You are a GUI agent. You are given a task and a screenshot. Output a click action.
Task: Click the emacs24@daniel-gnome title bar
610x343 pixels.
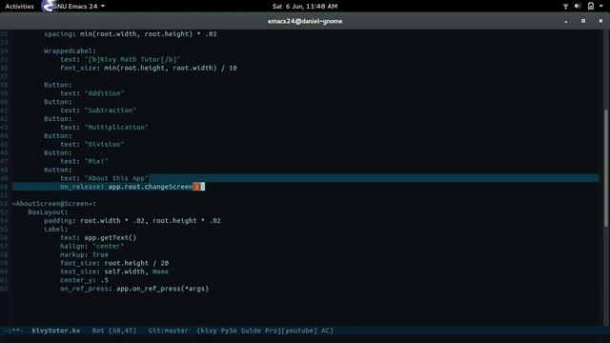pyautogui.click(x=305, y=21)
